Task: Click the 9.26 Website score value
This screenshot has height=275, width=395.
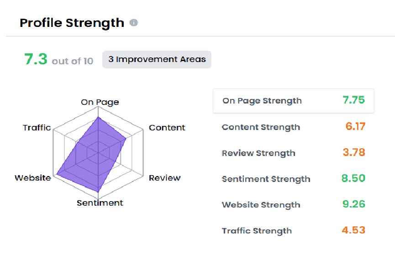Action: pyautogui.click(x=353, y=204)
